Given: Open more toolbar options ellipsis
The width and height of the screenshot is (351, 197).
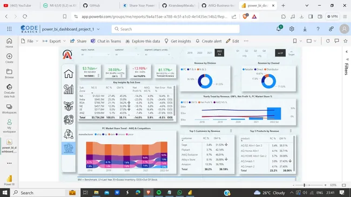Looking at the screenshot, I should (x=246, y=41).
